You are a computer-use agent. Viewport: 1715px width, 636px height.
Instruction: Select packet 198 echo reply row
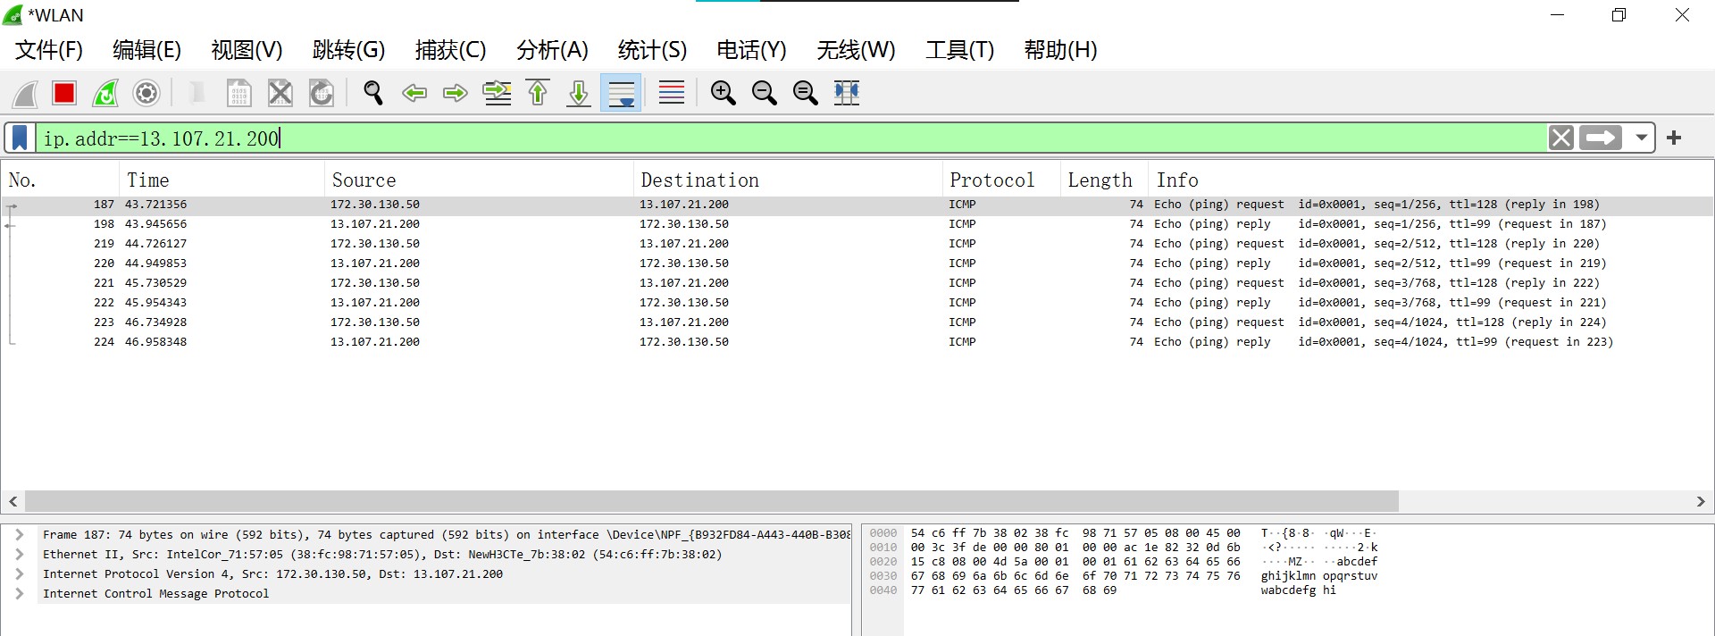point(857,224)
